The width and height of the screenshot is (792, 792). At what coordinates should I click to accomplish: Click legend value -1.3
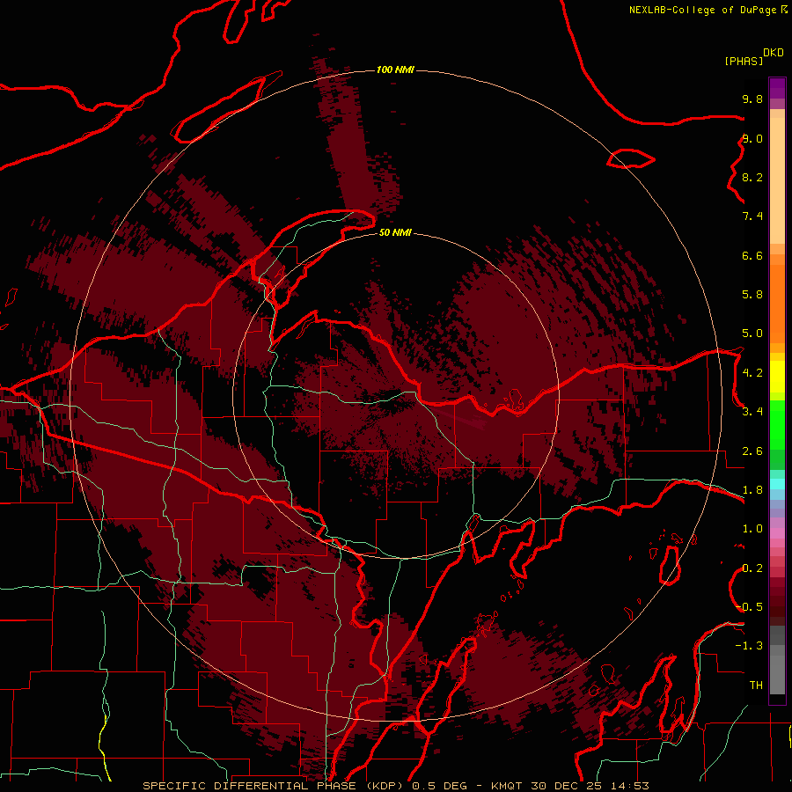[x=749, y=646]
